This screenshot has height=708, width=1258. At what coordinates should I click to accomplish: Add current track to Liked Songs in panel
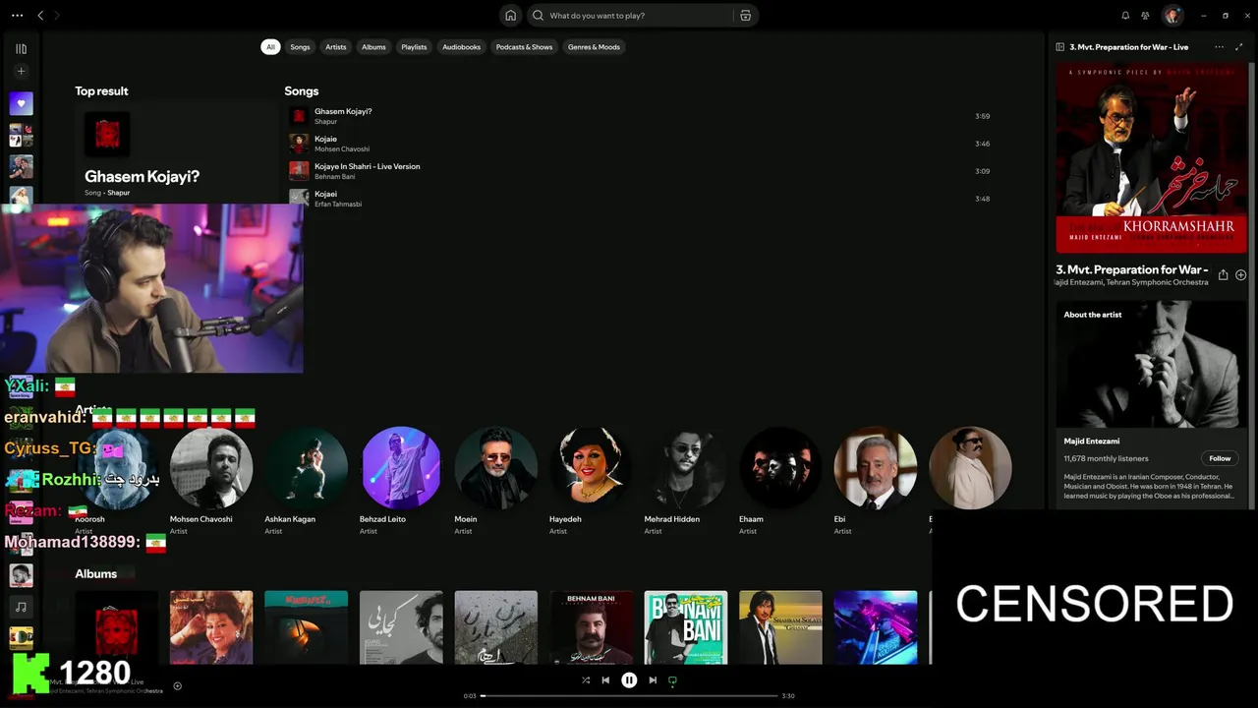tap(1240, 275)
